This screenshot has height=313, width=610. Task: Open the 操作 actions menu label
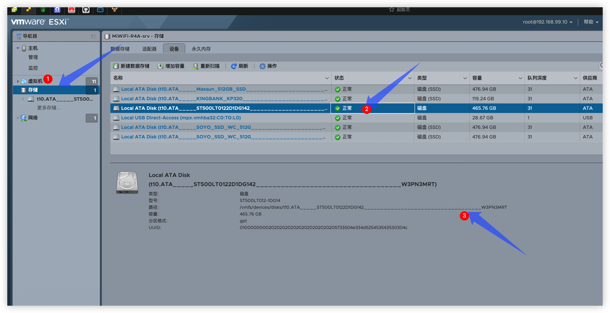point(272,66)
